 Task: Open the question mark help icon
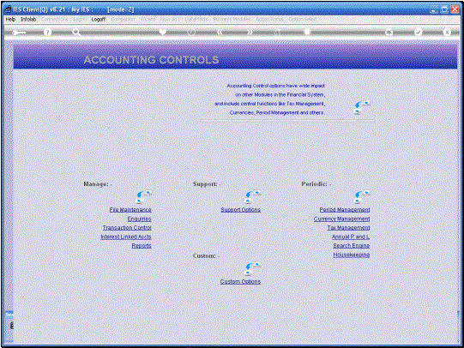tap(47, 33)
